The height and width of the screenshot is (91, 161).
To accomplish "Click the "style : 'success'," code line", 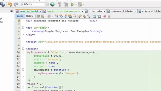I will 47,59.
